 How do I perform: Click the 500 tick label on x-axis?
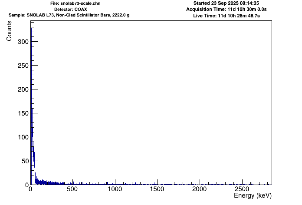pos(72,190)
